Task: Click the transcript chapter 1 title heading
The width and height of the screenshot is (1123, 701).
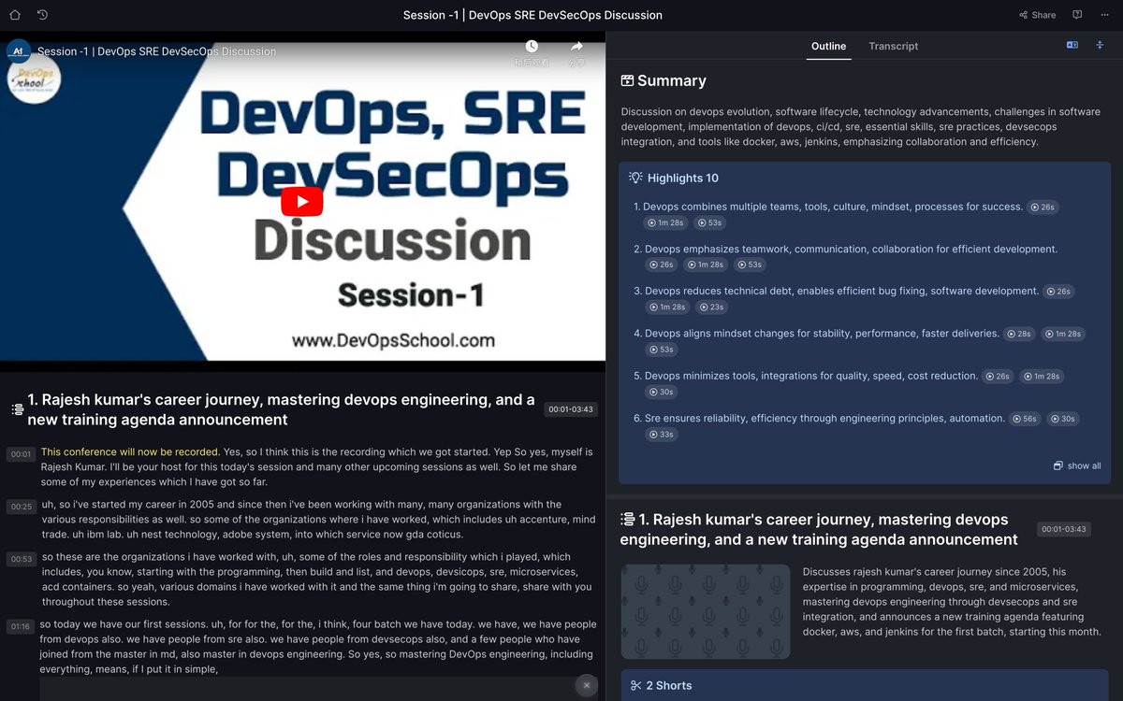Action: 282,409
